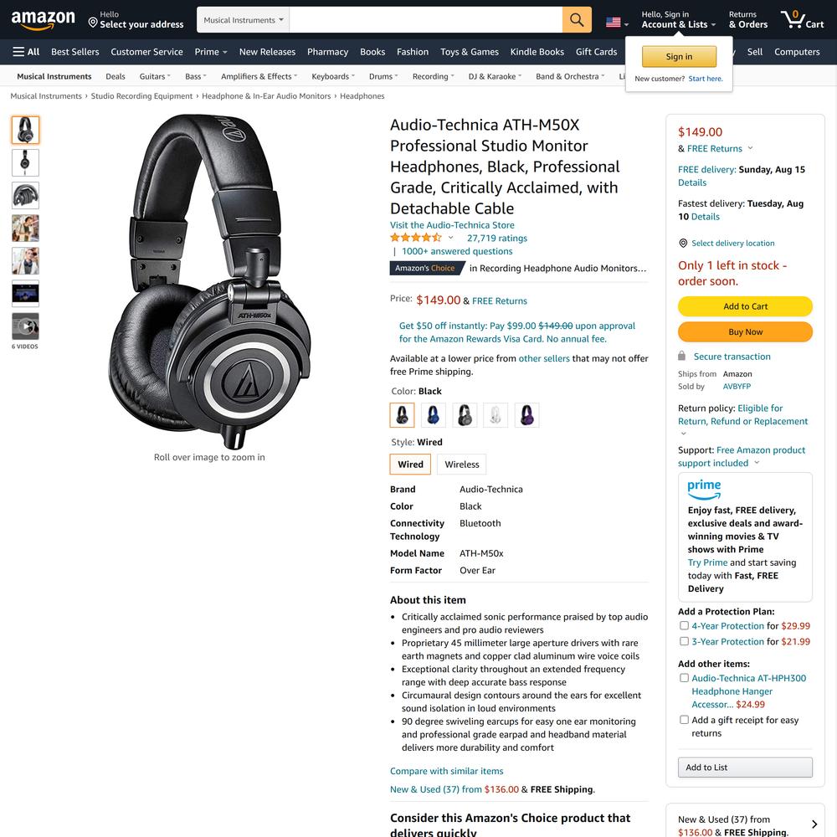
Task: Open the All hamburger menu
Action: (x=26, y=52)
